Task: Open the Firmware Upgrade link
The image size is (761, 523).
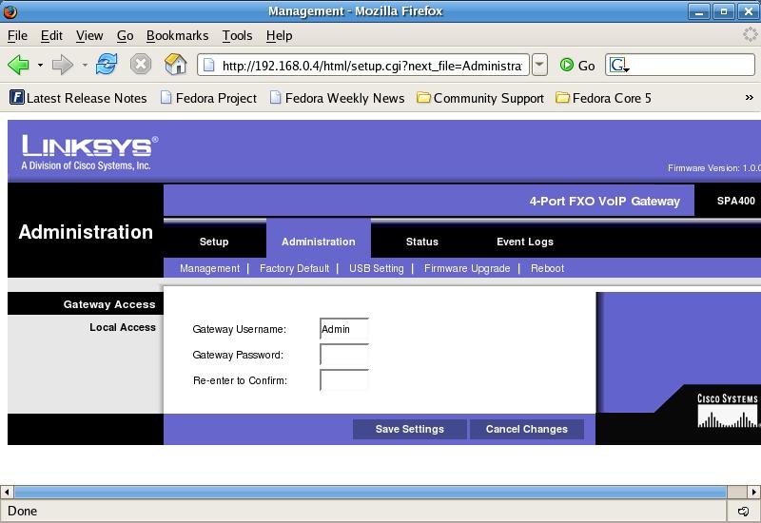Action: tap(467, 268)
